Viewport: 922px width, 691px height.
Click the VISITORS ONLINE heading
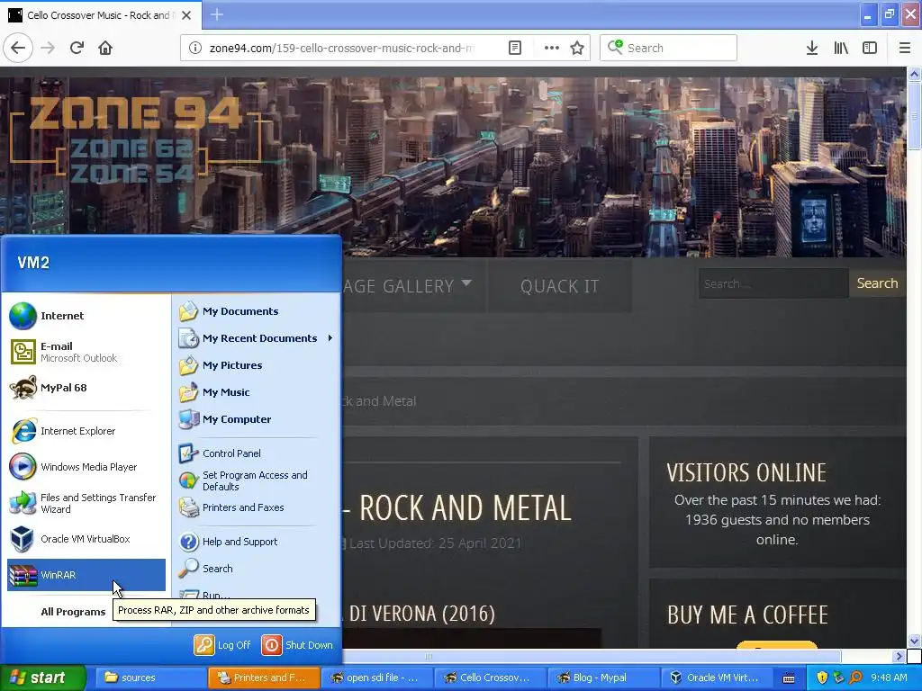746,473
